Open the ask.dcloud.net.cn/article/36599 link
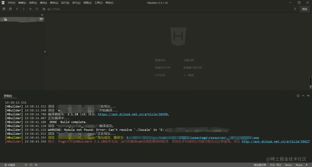The image size is (312, 167). pos(133,114)
